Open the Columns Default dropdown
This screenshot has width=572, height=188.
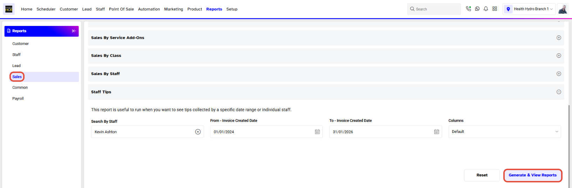pyautogui.click(x=505, y=132)
